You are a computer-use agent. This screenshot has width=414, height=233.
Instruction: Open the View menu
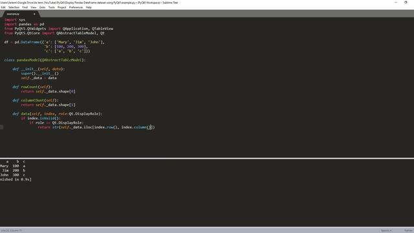pos(34,7)
